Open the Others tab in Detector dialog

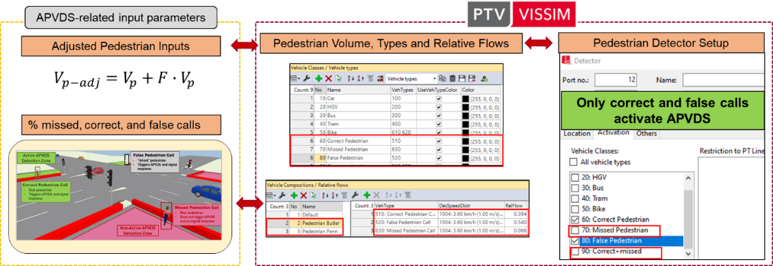coord(646,134)
